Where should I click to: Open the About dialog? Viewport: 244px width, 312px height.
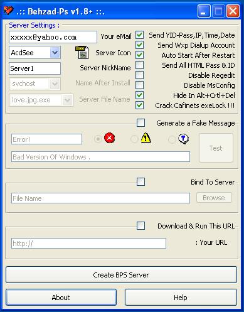61,298
